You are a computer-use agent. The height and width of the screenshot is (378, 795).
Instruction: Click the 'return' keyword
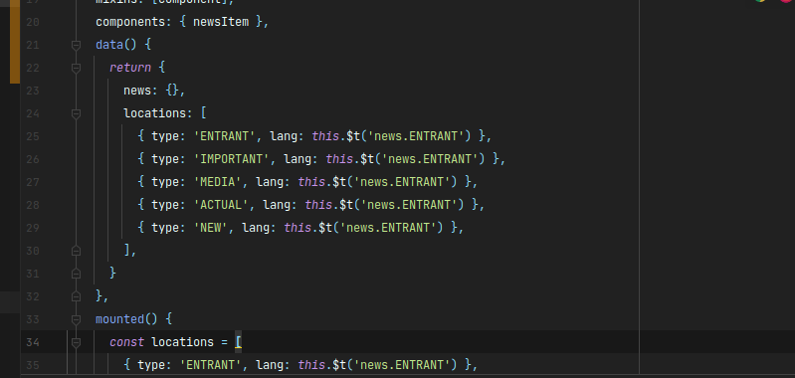coord(130,68)
